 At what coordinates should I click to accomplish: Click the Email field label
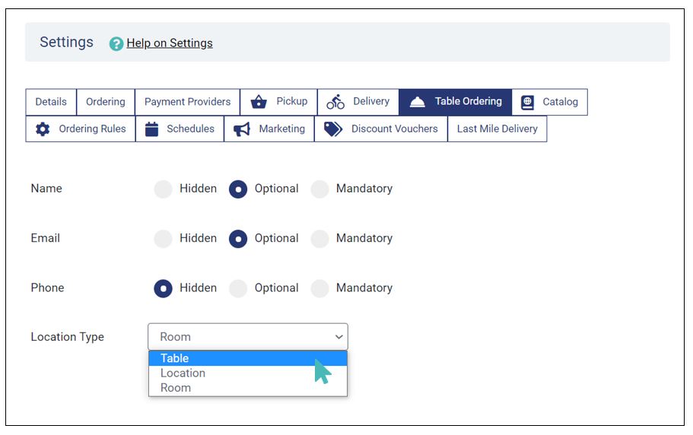45,239
